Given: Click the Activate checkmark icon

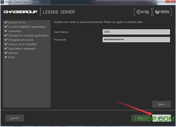Looking at the screenshot, I should [6, 53].
